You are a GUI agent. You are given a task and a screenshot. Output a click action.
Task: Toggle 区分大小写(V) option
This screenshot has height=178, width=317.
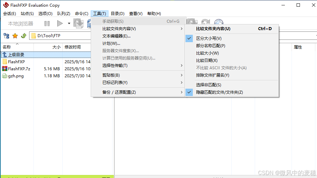point(232,38)
